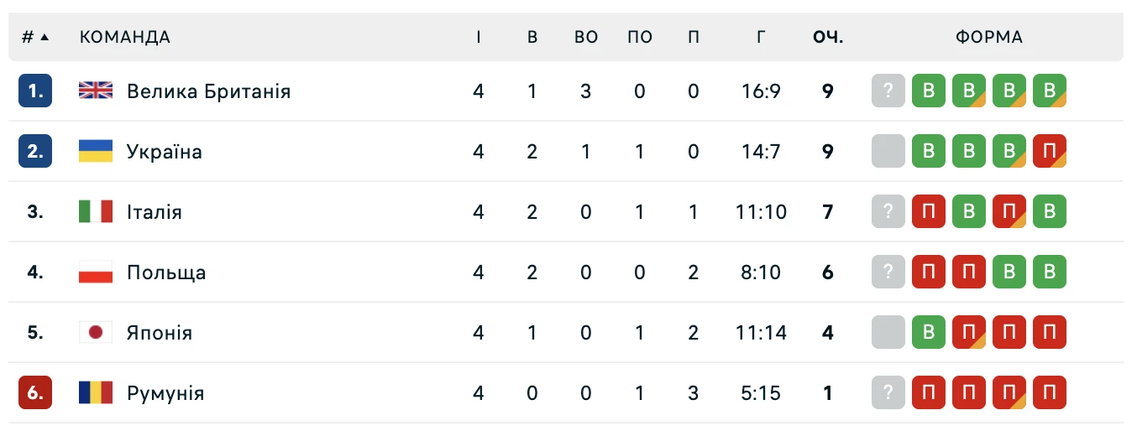This screenshot has height=431, width=1137.
Task: Click the ВО overtime wins column header
Action: click(x=586, y=37)
